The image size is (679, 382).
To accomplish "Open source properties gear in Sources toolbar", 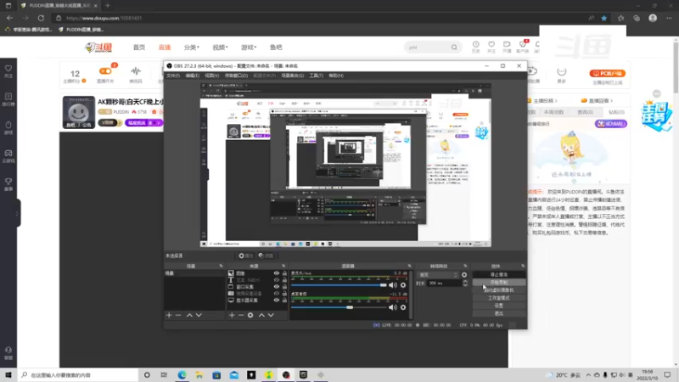I will [x=250, y=315].
